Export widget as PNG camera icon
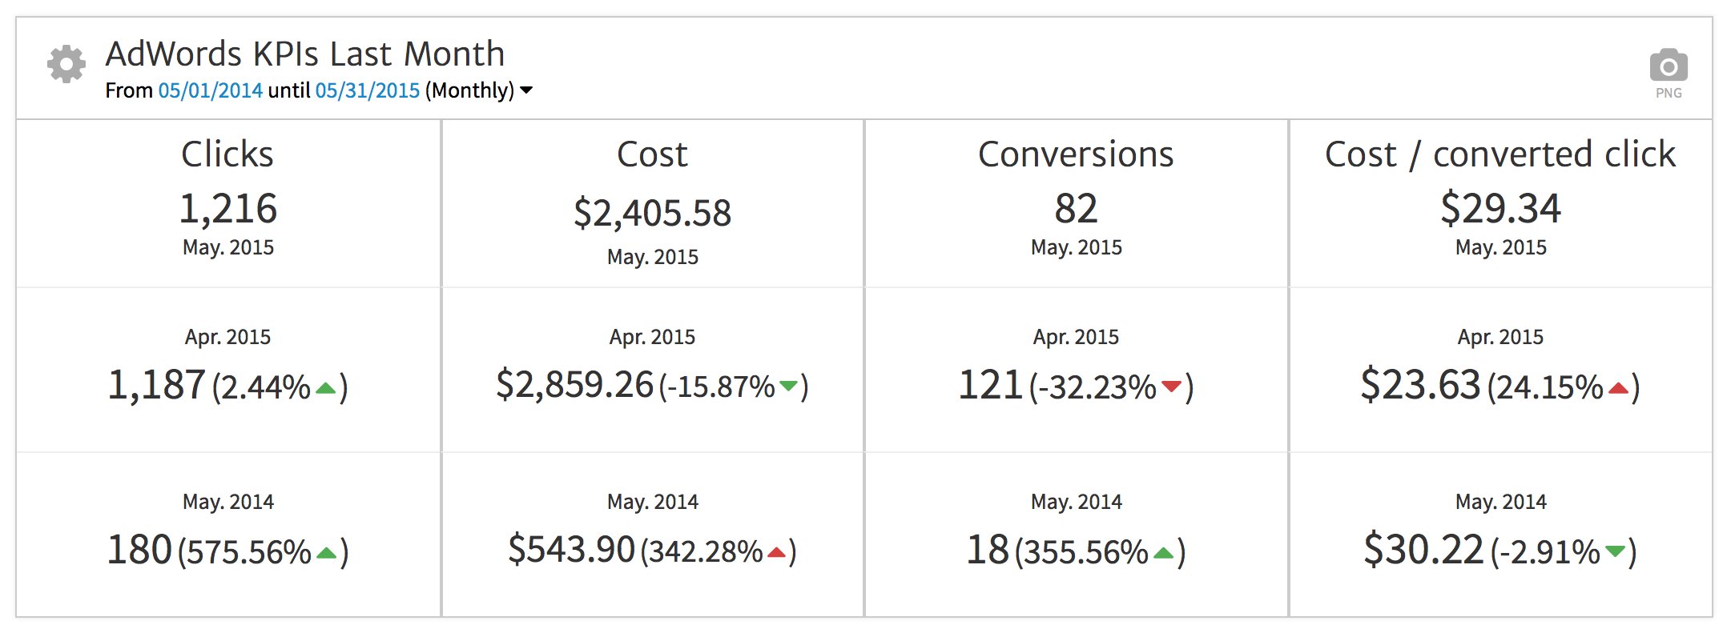Image resolution: width=1735 pixels, height=637 pixels. [x=1669, y=66]
